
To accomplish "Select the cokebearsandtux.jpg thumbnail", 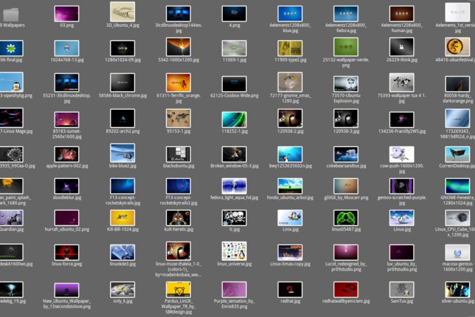I will click(x=346, y=154).
